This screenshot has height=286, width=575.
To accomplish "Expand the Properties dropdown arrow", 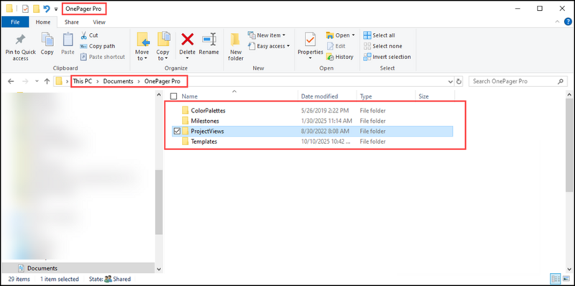I will click(x=310, y=58).
